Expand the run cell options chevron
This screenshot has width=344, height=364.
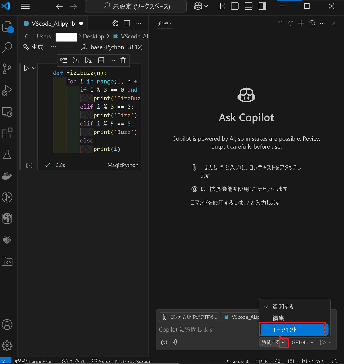(x=34, y=68)
